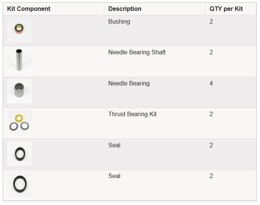Click the Bushing component thumbnail
This screenshot has width=260, height=205.
[20, 29]
